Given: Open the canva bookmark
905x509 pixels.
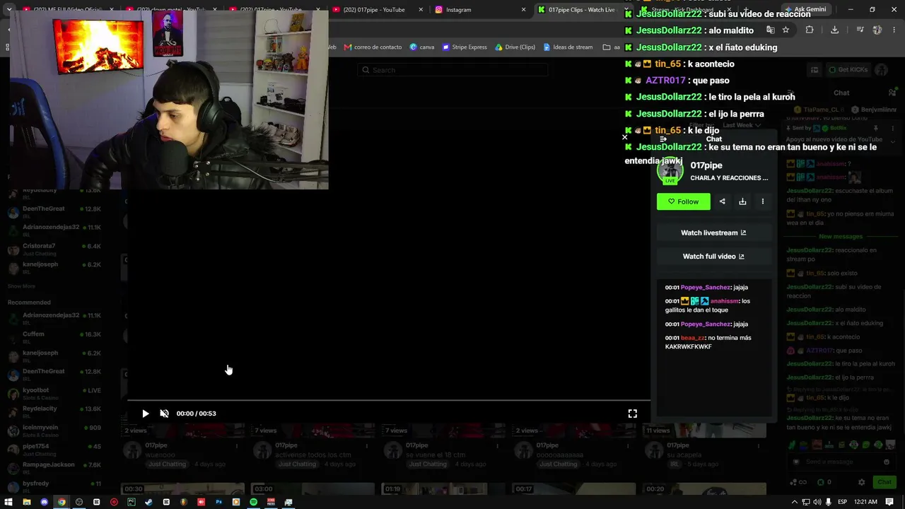Looking at the screenshot, I should click(x=422, y=47).
